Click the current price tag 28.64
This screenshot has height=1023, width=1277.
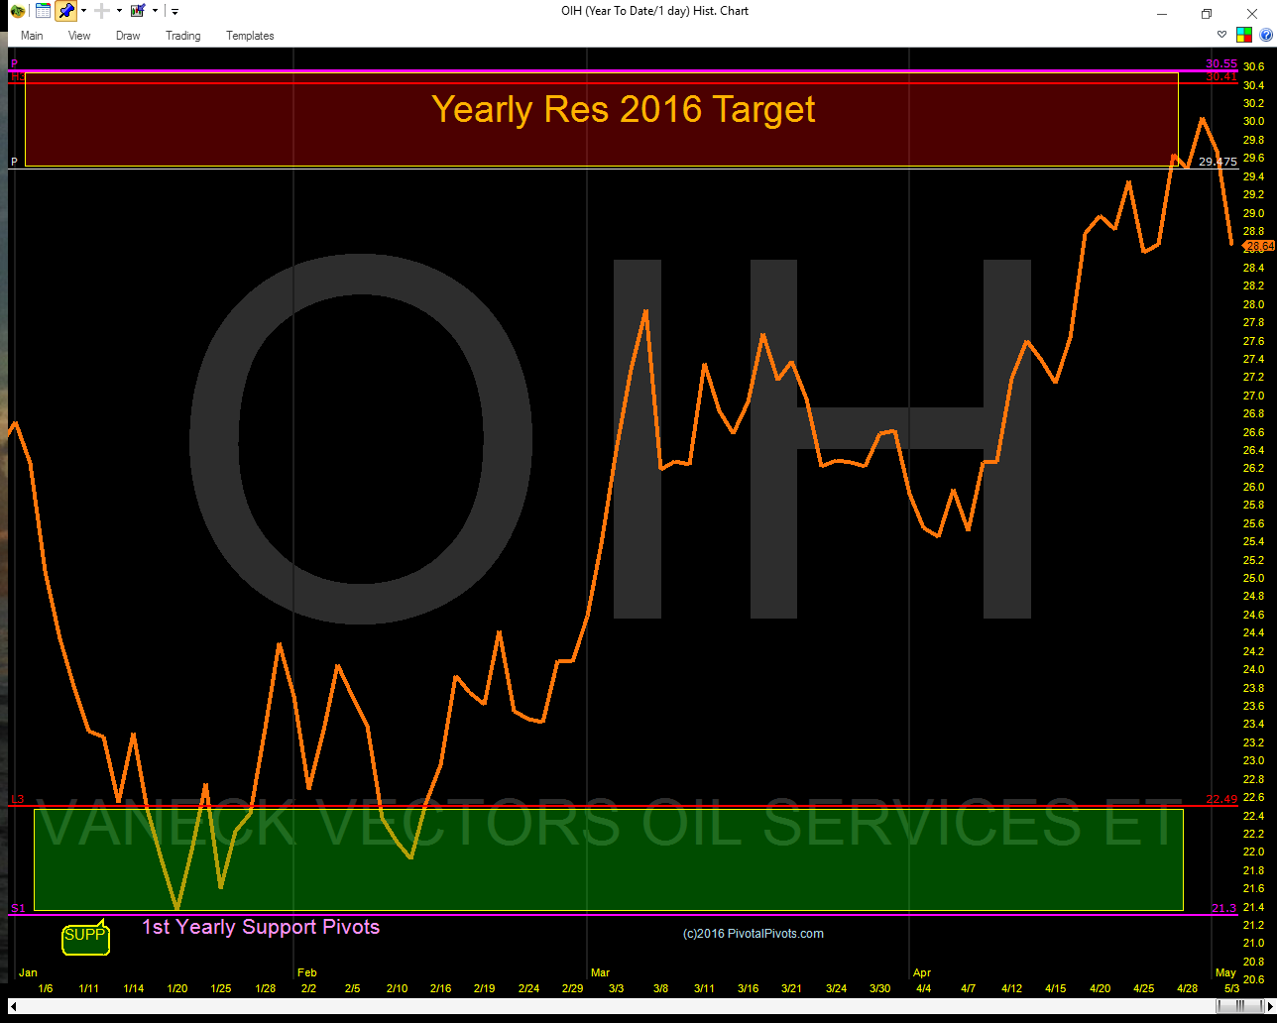point(1258,245)
